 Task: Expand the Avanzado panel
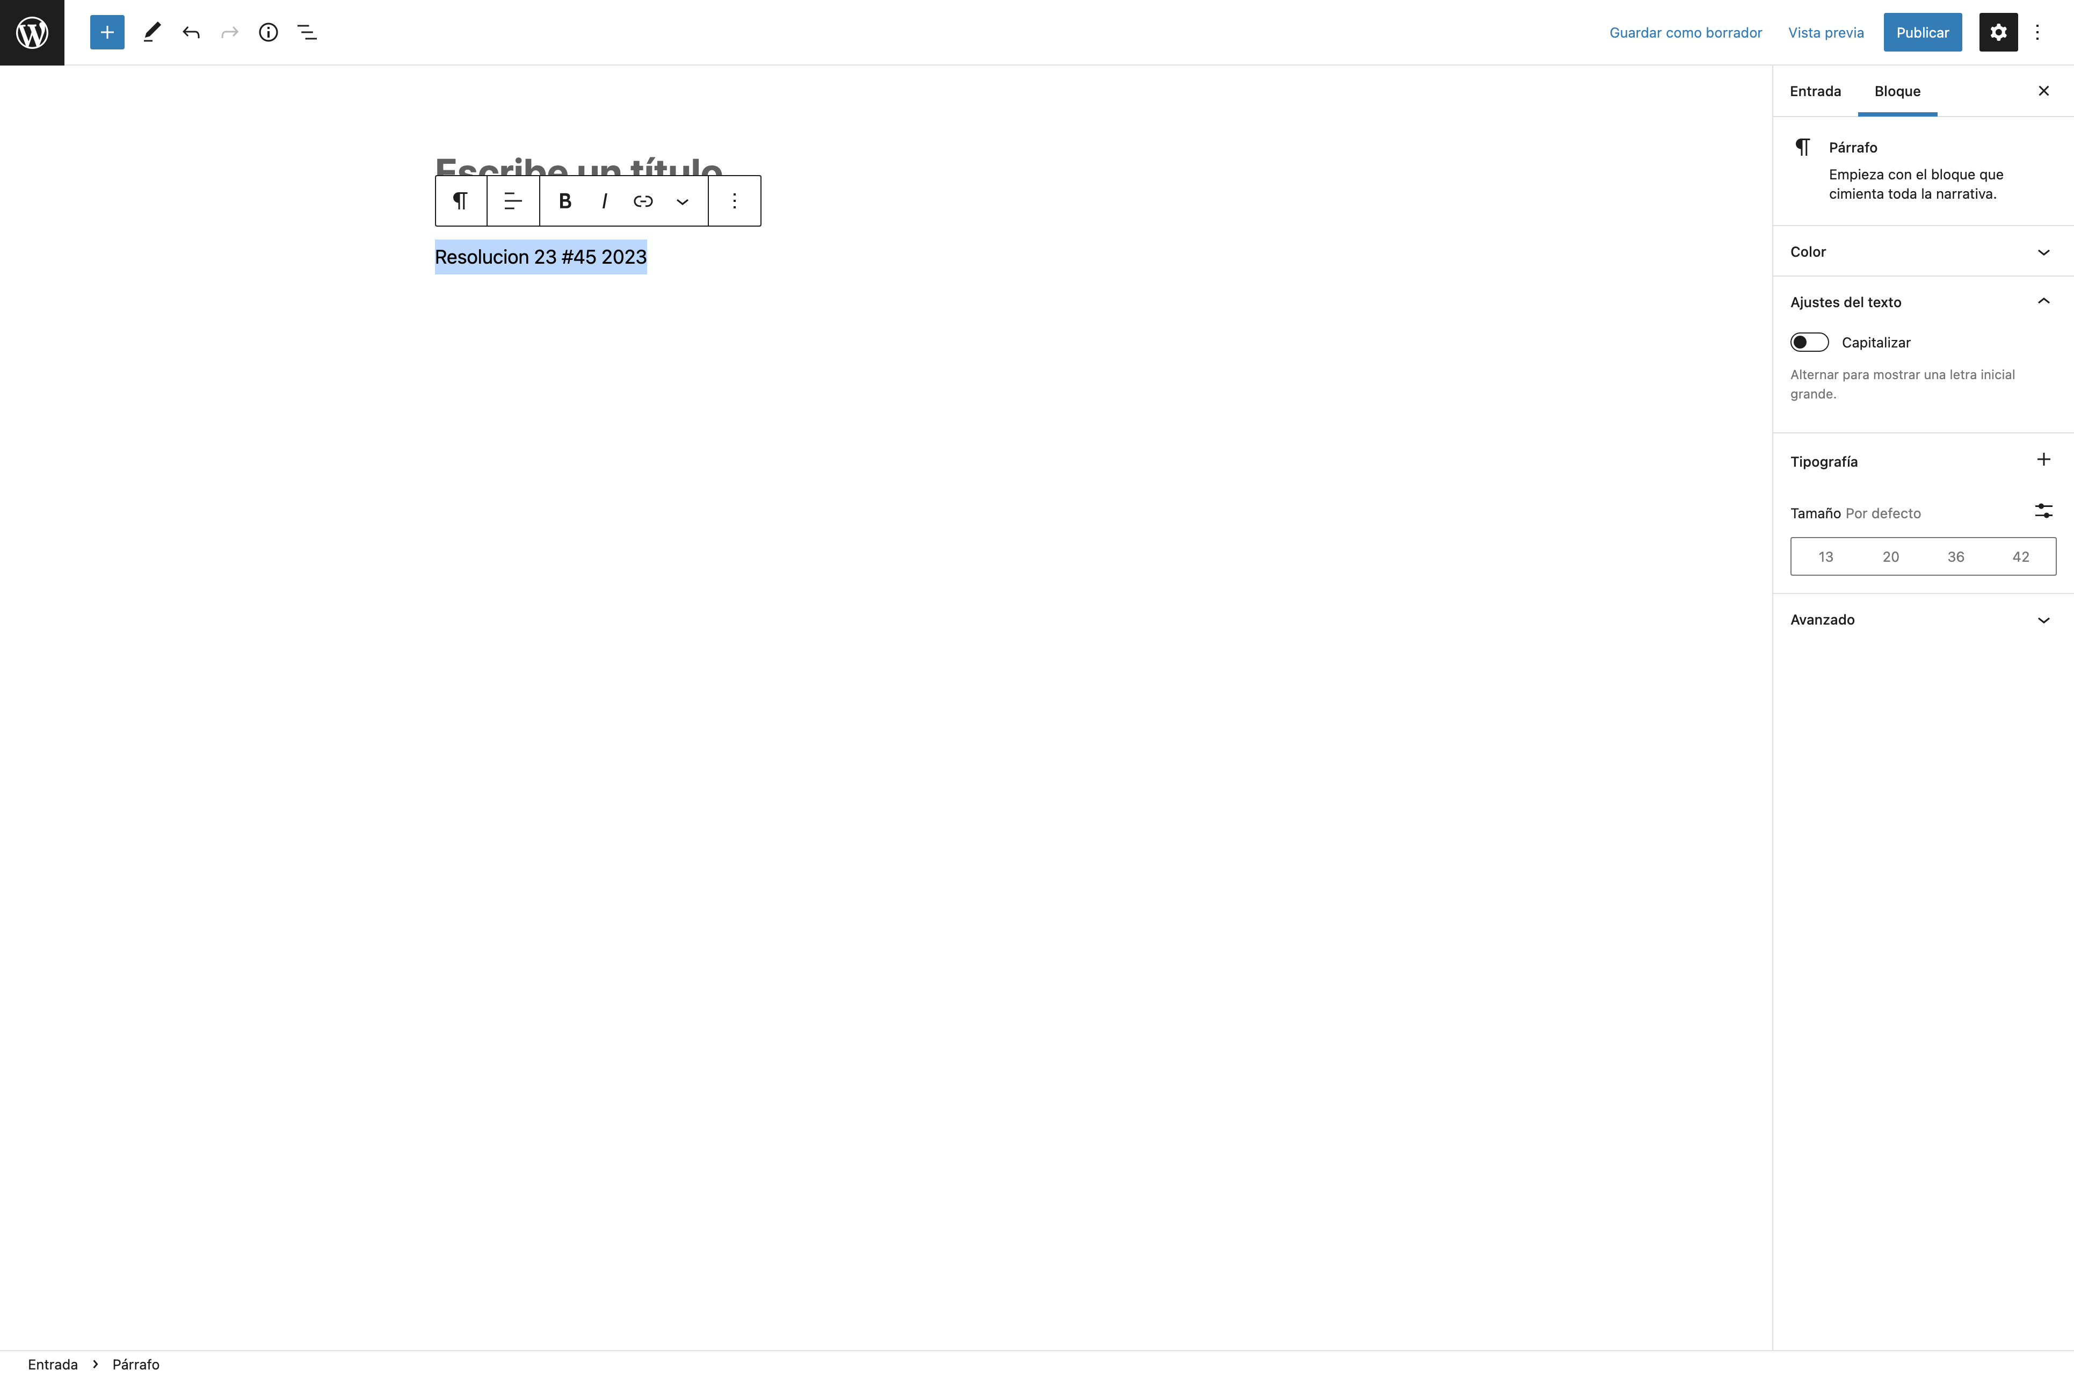(1923, 620)
